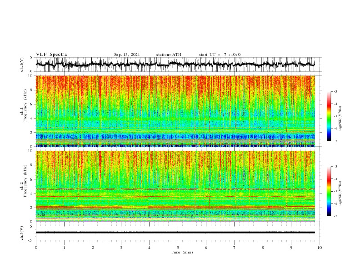This screenshot has width=360, height=278.
Task: Click time axis tick label "1"
Action: click(x=64, y=248)
